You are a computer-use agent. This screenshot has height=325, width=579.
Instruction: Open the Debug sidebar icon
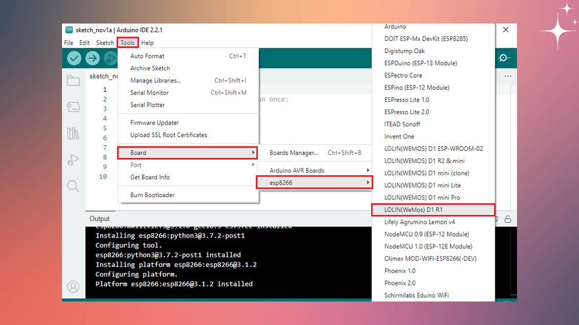73,160
